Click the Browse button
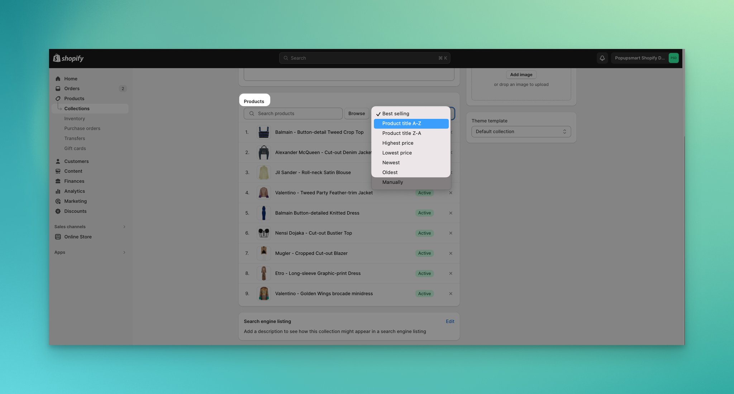The width and height of the screenshot is (734, 394). [357, 114]
